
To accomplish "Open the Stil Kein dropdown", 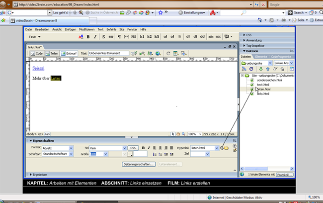I will (x=124, y=148).
